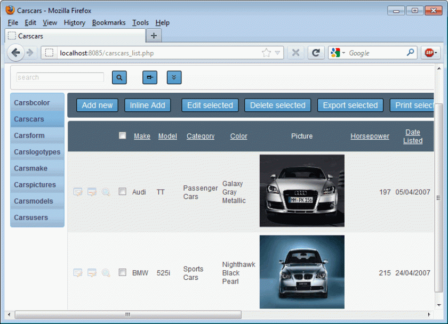Click the horizontal scrollbar right arrow
Screen dimensions: 448x324
pyautogui.click(x=429, y=314)
